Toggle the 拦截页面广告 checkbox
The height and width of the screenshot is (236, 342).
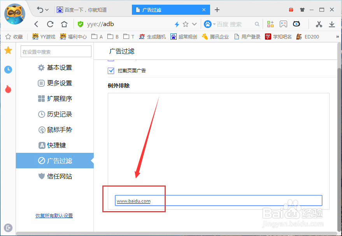(111, 71)
